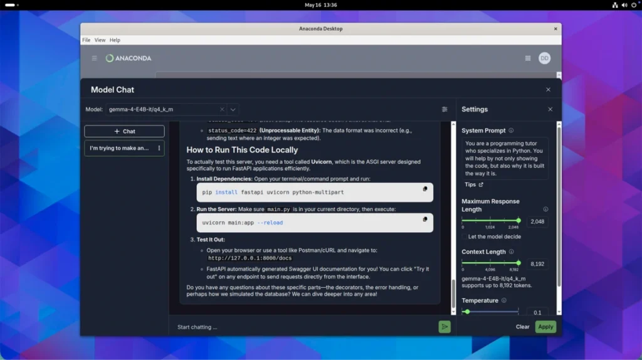This screenshot has width=642, height=360.
Task: Open the network status icon
Action: [x=615, y=5]
